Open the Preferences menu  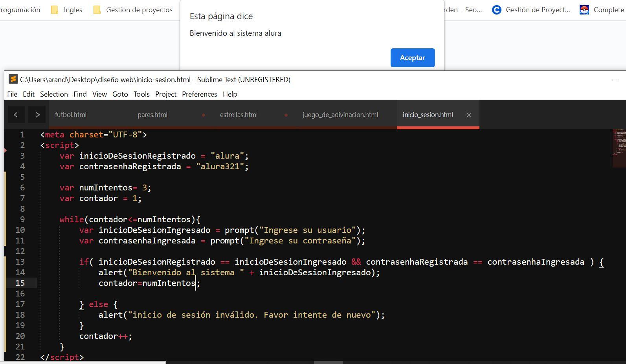click(200, 94)
